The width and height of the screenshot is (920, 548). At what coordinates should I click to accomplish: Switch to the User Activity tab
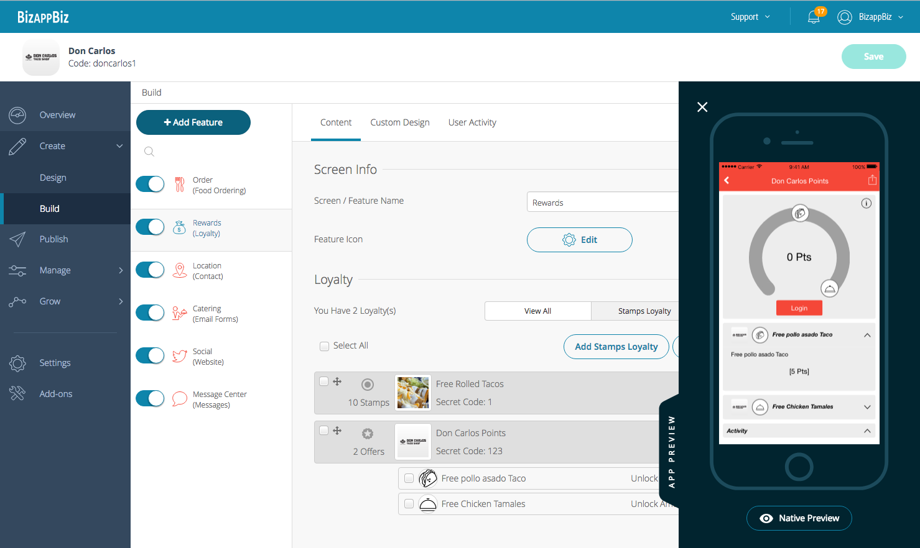coord(472,122)
